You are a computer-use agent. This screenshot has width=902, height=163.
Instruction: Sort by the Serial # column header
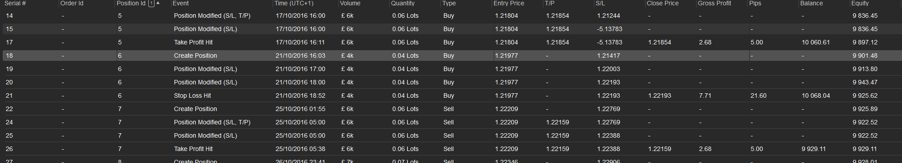(15, 3)
